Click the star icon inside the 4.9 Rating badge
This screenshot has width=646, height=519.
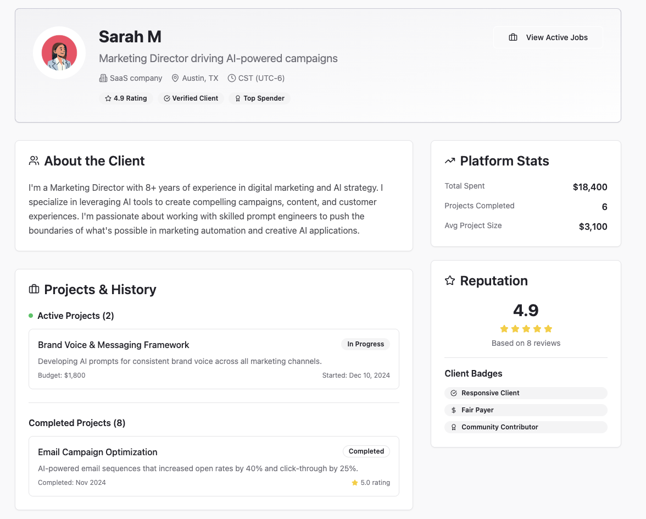coord(107,98)
